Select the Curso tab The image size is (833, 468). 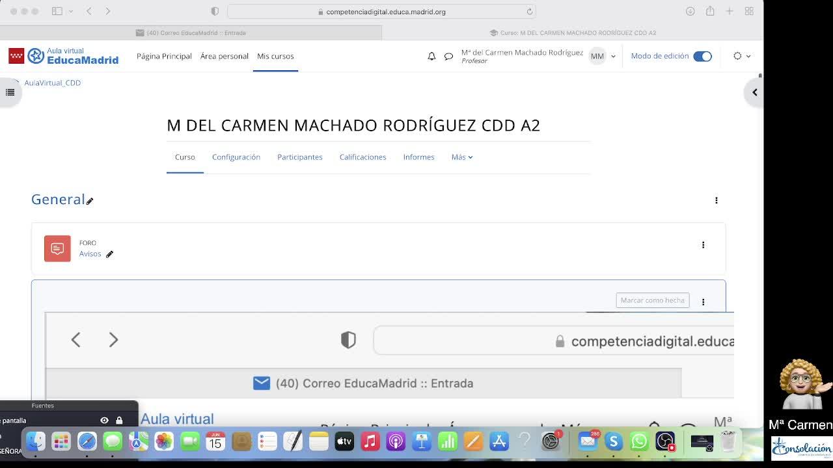point(185,157)
